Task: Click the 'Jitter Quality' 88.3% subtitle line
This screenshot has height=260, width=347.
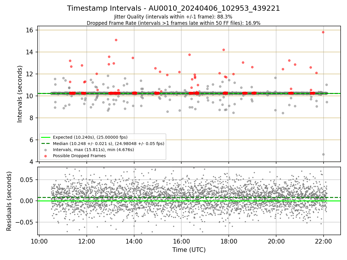Action: coord(173,17)
